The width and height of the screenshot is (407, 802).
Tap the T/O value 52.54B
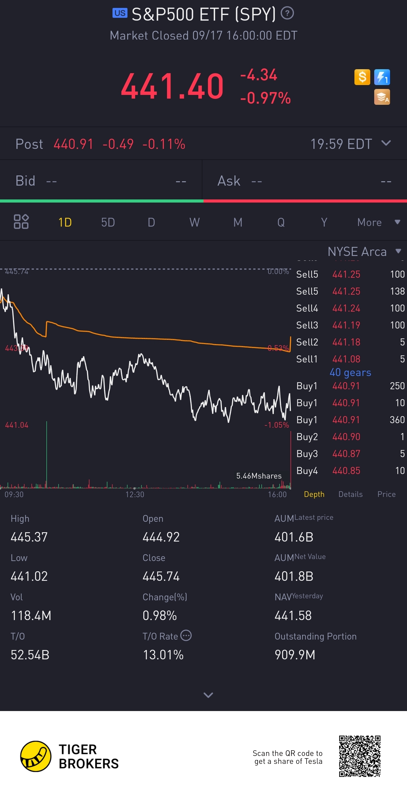(30, 655)
